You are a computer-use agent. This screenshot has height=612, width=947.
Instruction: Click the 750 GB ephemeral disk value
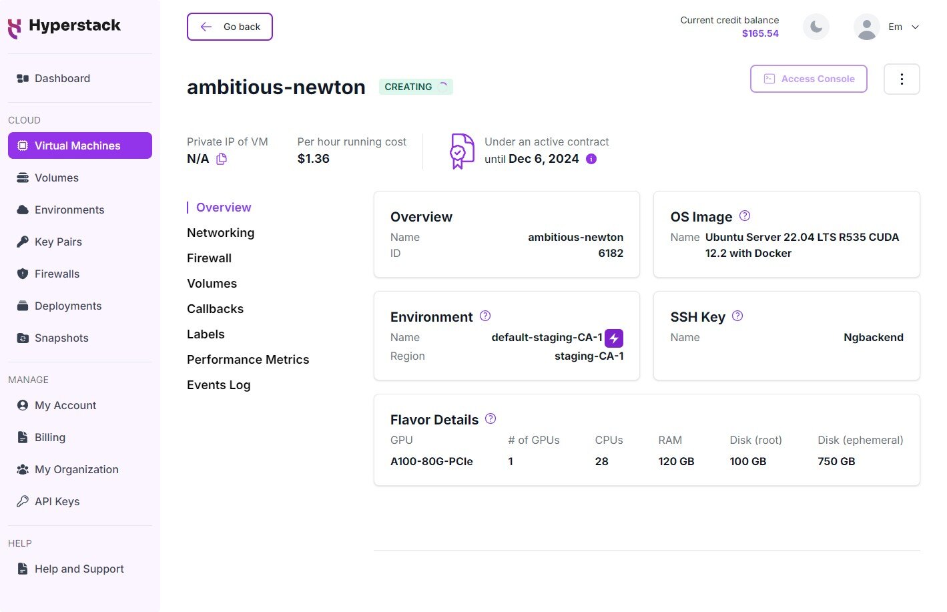836,462
